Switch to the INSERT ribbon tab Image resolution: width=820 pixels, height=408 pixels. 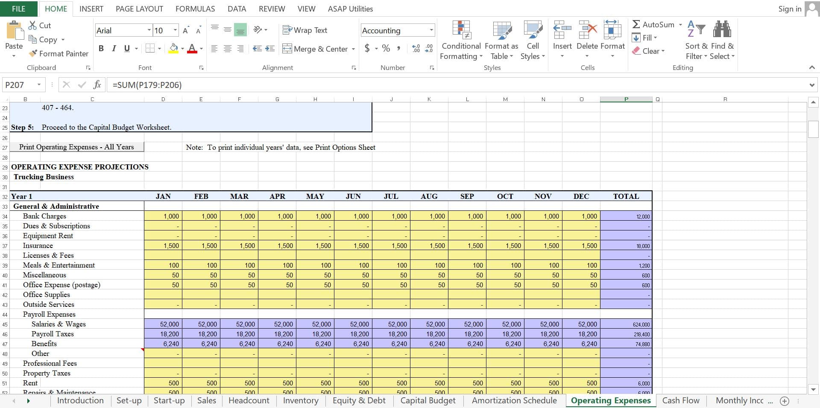coord(91,9)
